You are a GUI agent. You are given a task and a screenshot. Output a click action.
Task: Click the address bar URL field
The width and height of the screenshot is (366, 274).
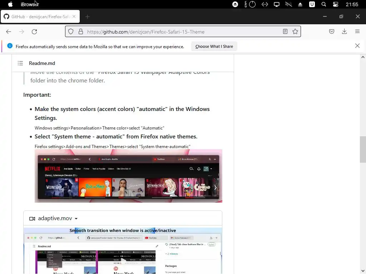183,32
